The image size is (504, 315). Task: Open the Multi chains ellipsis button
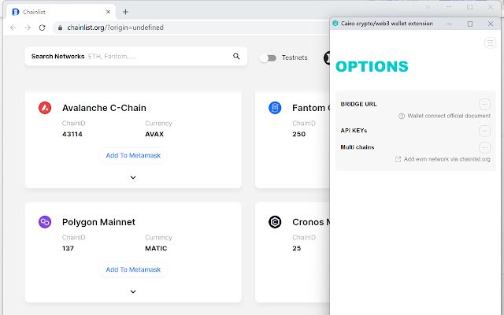click(x=484, y=147)
